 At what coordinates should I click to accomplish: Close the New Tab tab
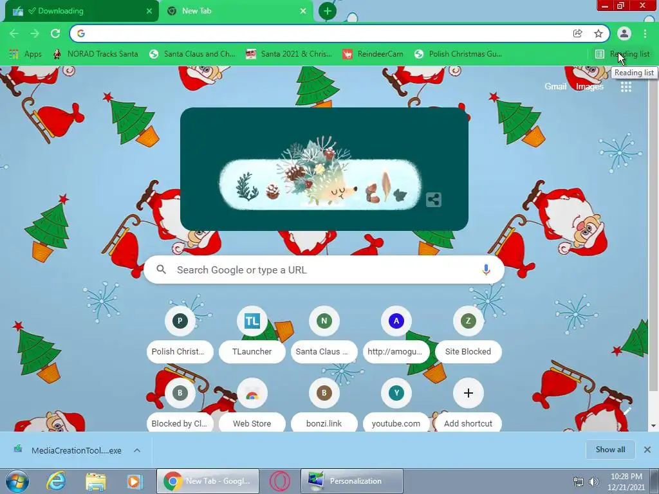click(x=303, y=11)
